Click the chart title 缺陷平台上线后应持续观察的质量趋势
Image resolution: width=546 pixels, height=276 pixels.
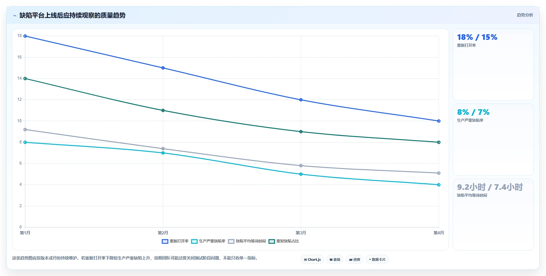pos(72,15)
